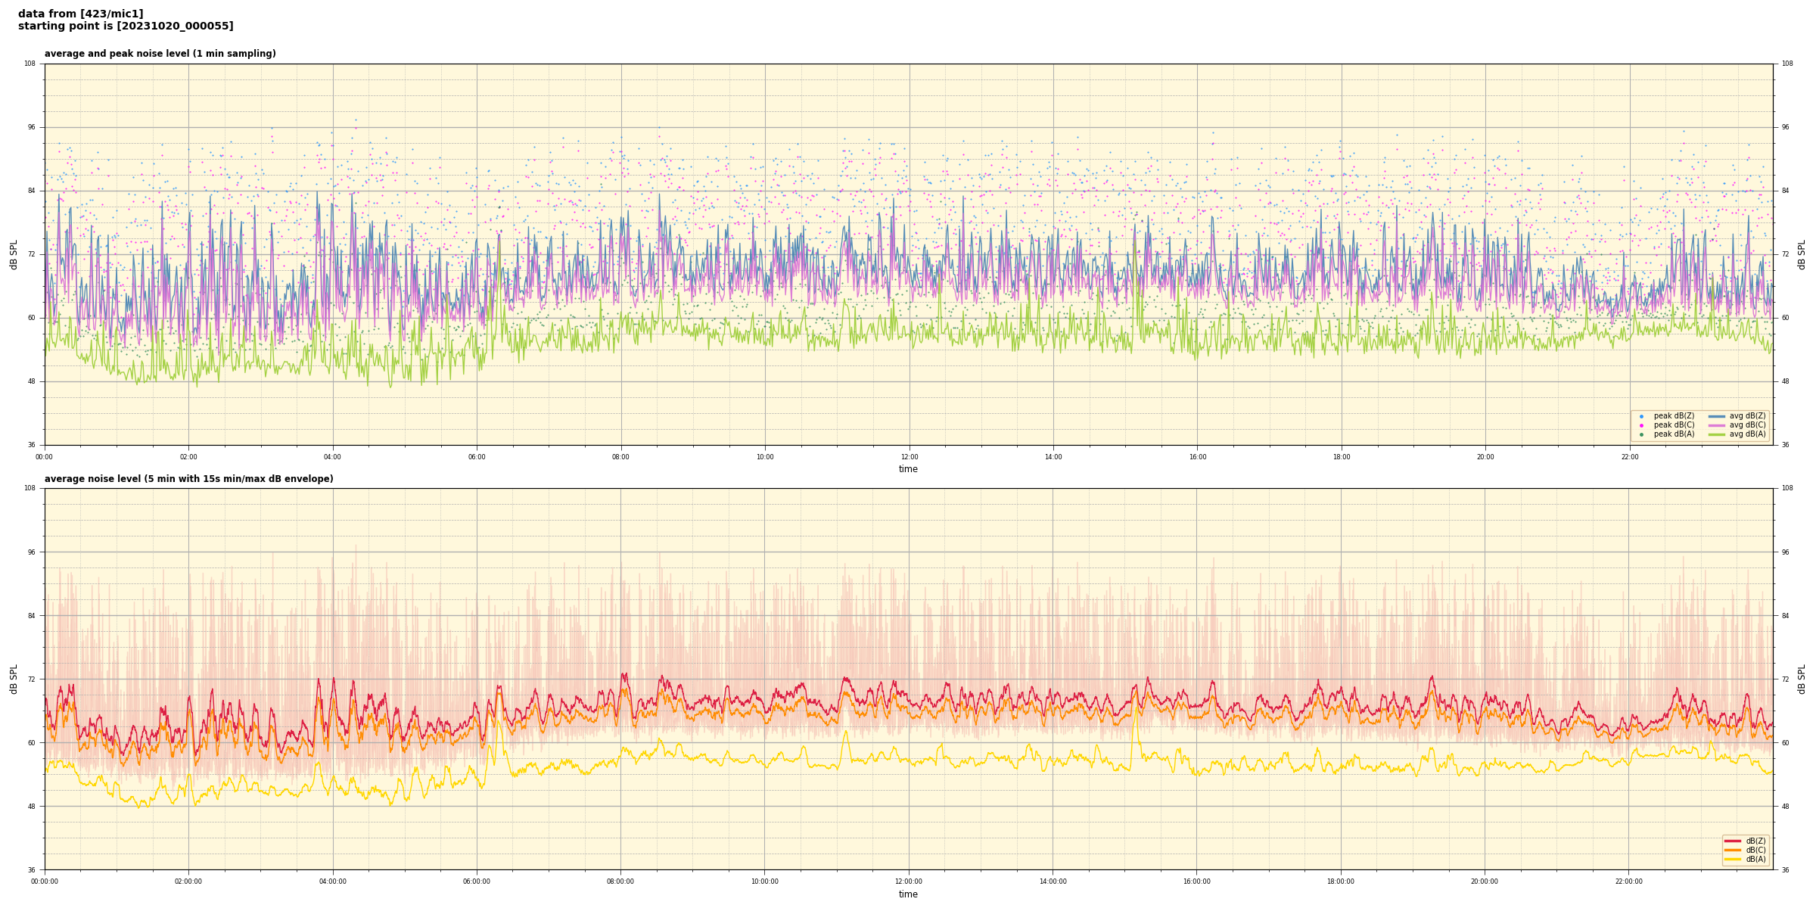Click the peak dB(C) magenta legend dot
Viewport: 1816px width, 908px height.
tap(1641, 425)
